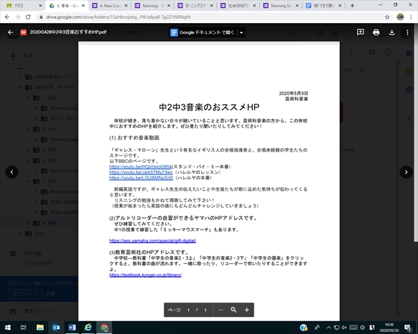
Task: Click the 新規 button in Drive sidebar
Action: point(23,56)
